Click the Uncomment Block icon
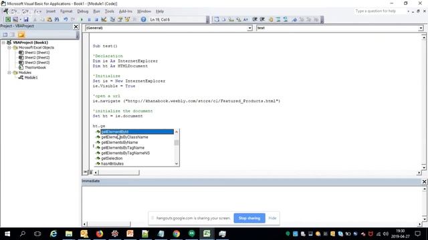This screenshot has width=428, height=240. [x=286, y=19]
